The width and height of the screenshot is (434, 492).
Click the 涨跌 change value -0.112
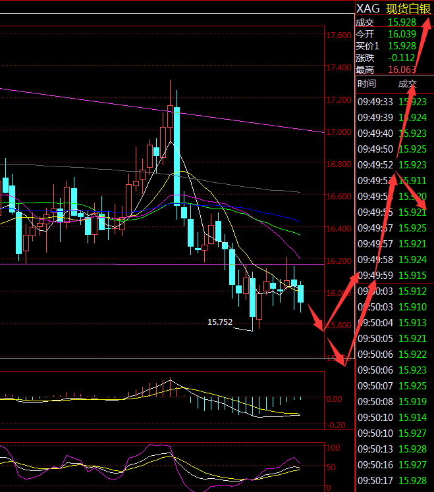coord(401,58)
